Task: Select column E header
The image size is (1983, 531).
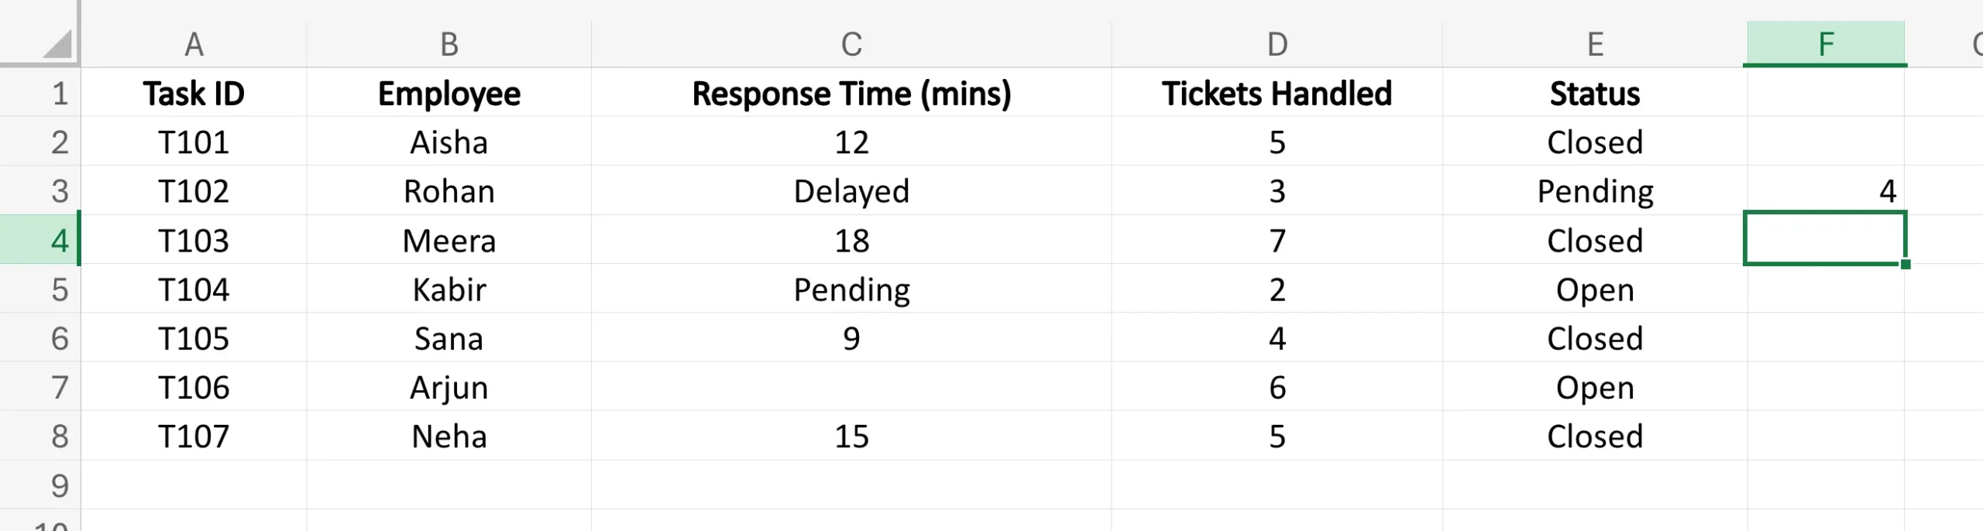Action: (x=1595, y=45)
